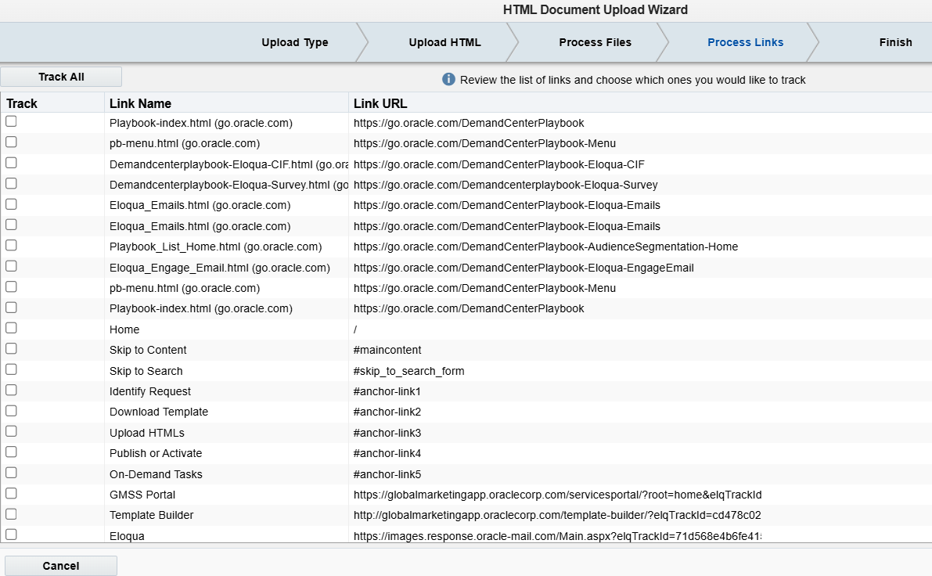Go to the Upload Type step

pos(295,42)
